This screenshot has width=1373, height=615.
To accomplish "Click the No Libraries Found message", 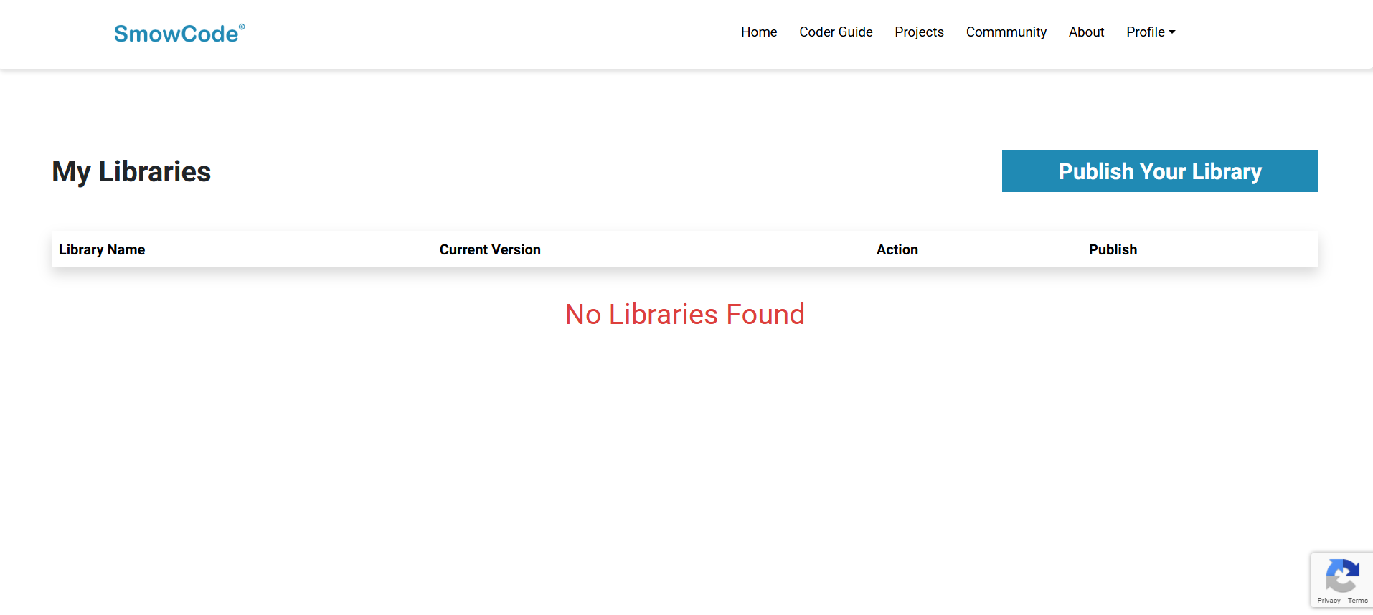I will click(685, 314).
